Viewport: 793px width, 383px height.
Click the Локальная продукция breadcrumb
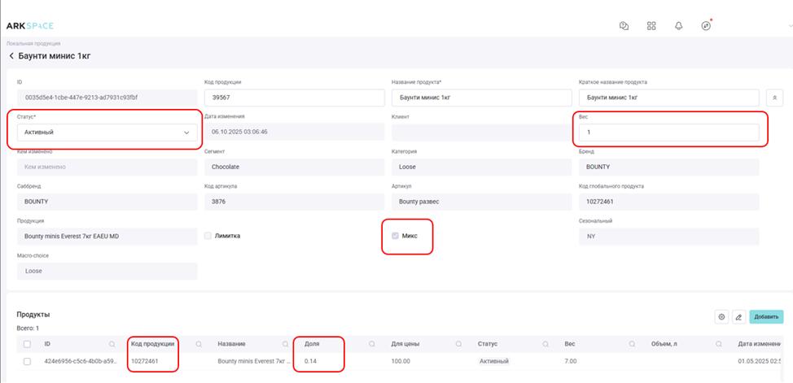33,43
